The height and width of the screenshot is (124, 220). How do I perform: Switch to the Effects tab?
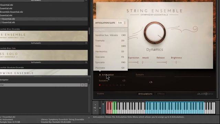pos(161,94)
